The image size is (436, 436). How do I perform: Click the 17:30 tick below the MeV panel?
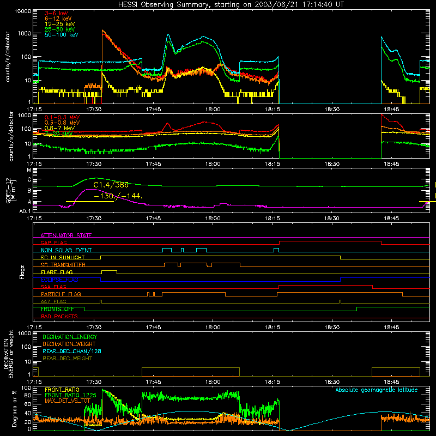click(x=94, y=164)
